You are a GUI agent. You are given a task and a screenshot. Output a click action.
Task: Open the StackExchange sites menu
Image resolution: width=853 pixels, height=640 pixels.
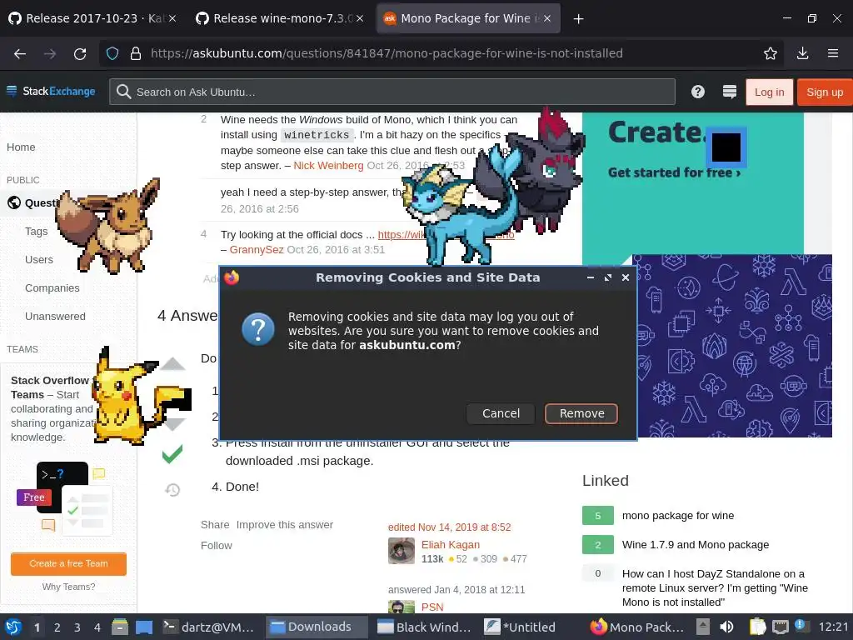point(51,92)
